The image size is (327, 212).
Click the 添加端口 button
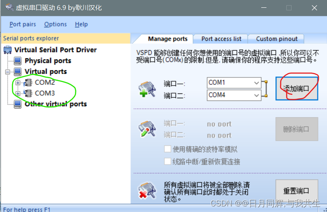[297, 88]
